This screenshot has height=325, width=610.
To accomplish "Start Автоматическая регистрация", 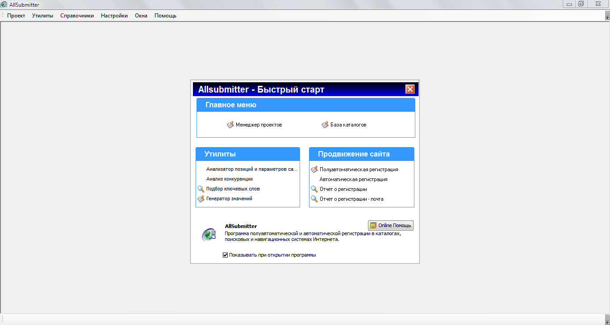I will point(354,180).
